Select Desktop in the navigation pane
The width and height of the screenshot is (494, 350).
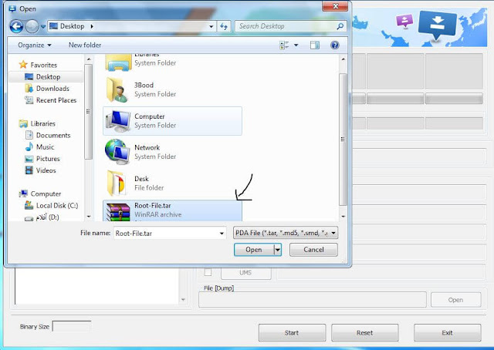coord(48,77)
